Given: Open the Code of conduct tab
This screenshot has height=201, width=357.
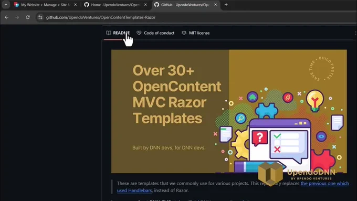Looking at the screenshot, I should (155, 33).
